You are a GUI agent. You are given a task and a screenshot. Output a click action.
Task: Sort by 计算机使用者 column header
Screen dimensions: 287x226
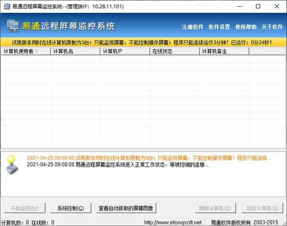tap(26, 51)
